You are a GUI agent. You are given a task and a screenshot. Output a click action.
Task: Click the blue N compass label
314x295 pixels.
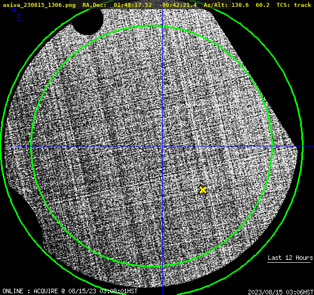tap(13, 9)
